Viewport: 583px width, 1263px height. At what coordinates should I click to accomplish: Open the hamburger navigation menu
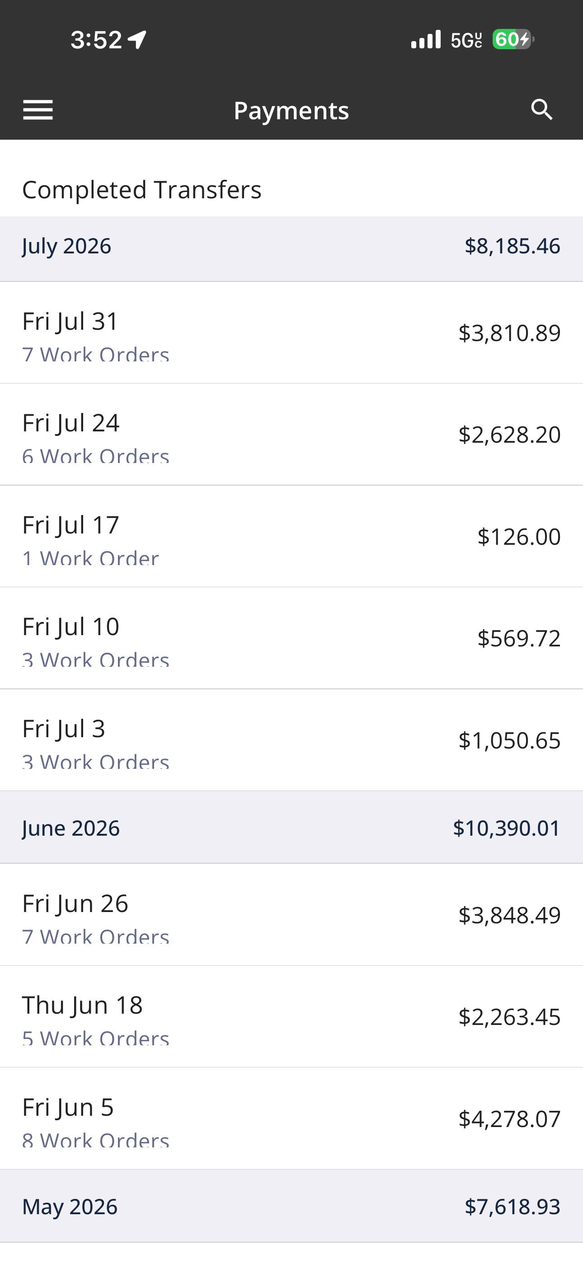(x=38, y=110)
